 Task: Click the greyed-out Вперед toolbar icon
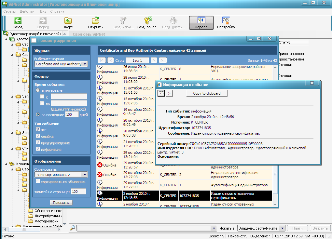(x=43, y=21)
